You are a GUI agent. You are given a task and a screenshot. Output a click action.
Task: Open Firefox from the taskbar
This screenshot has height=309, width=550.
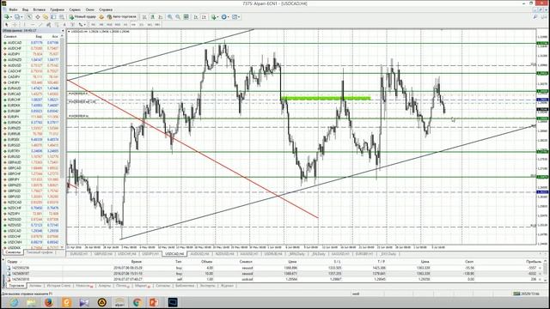(49, 302)
